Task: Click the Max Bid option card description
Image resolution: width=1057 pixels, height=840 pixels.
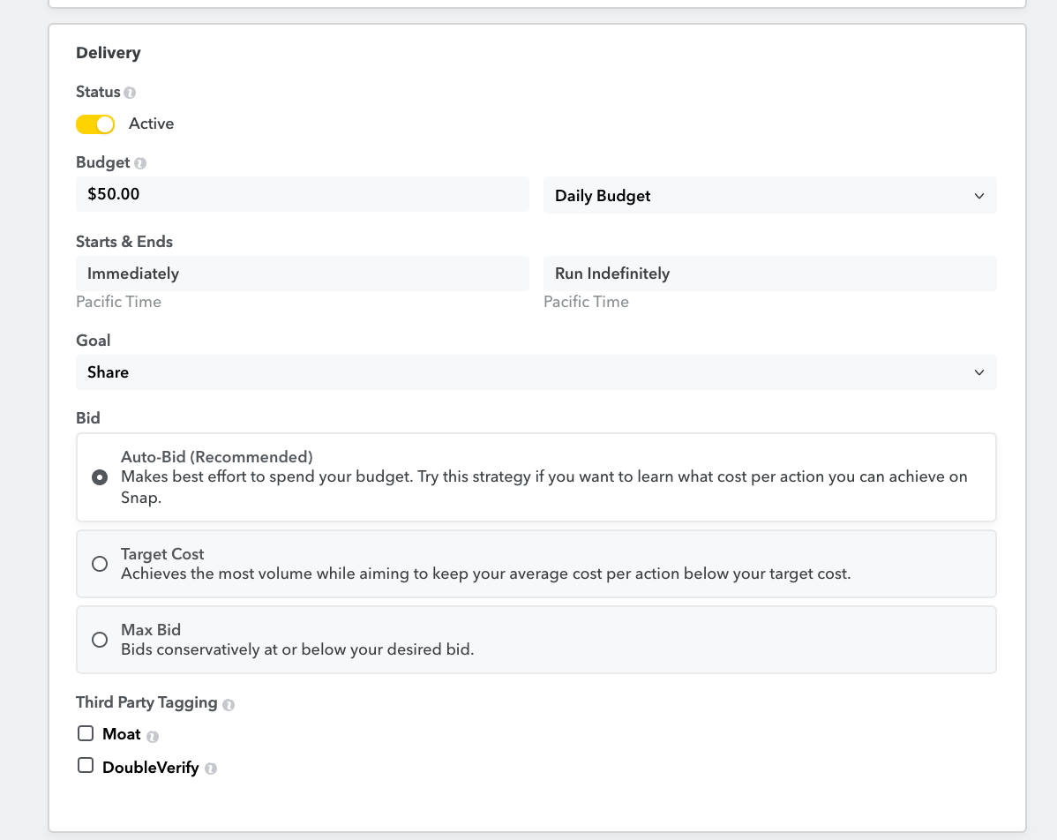Action: pos(297,649)
